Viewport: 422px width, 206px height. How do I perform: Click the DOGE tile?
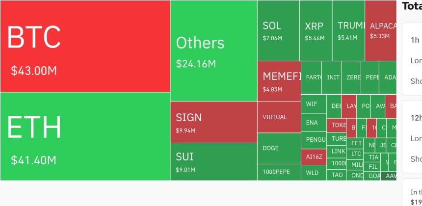coord(279,149)
